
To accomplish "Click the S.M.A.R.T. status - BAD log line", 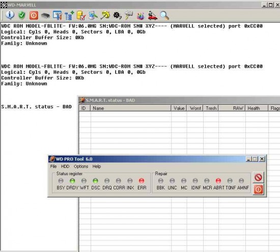I will (x=37, y=106).
